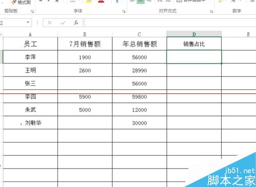Open Insert Function with the fx icon
This screenshot has width=256, height=187.
point(76,22)
